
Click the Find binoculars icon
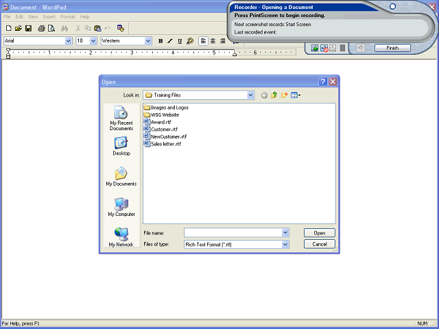(x=64, y=28)
